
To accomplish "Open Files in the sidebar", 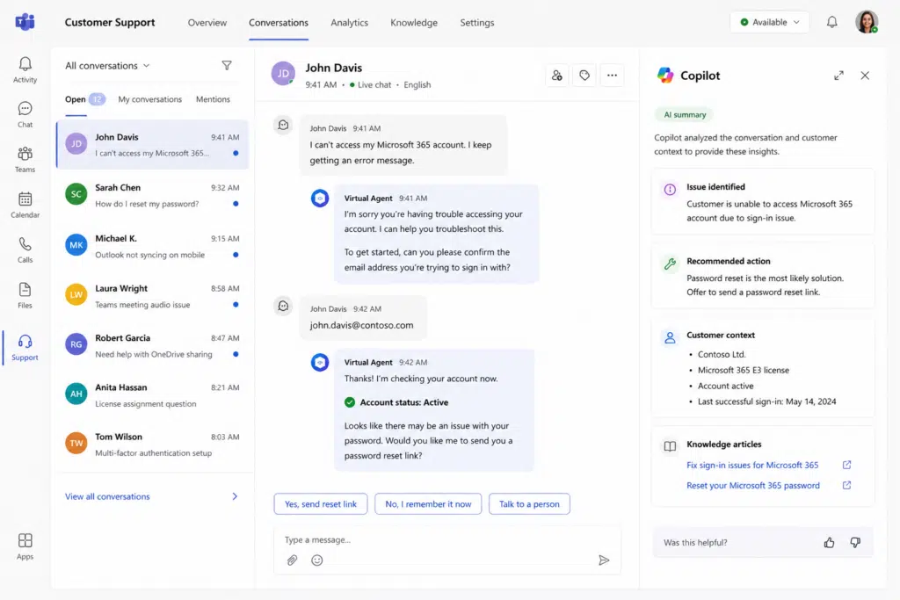I will [25, 295].
